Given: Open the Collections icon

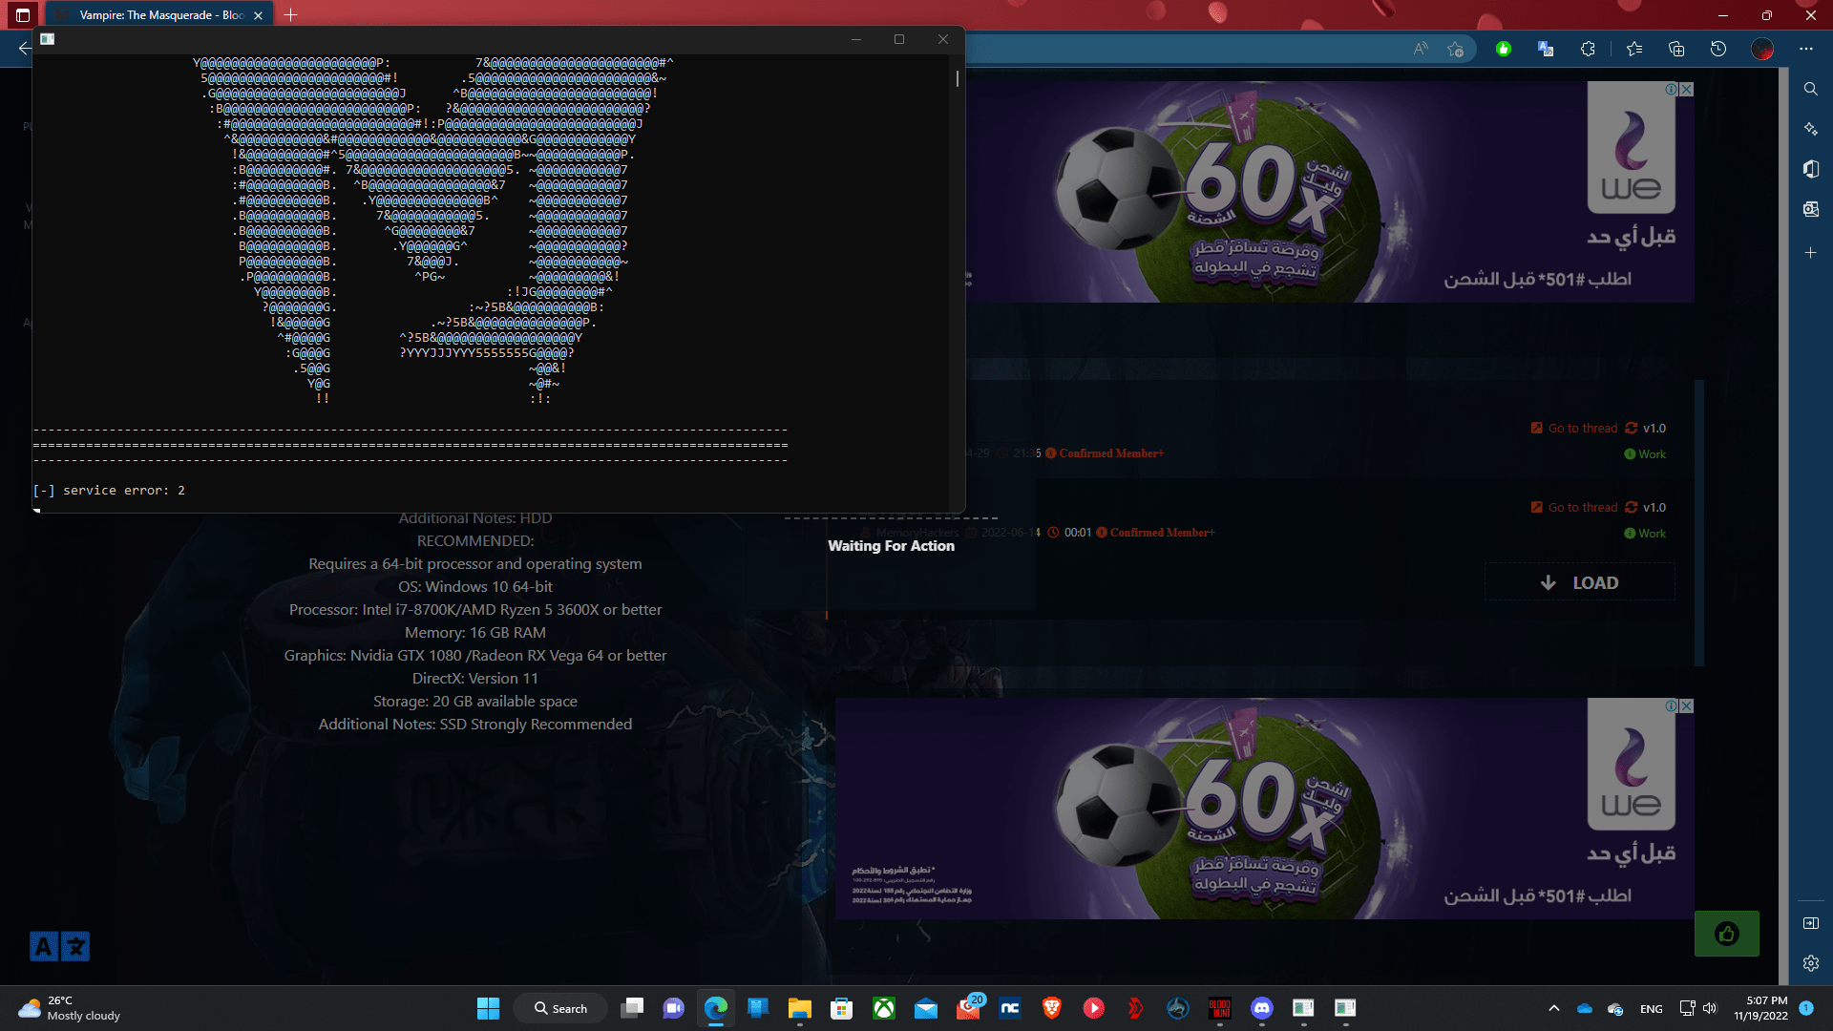Looking at the screenshot, I should [1676, 49].
